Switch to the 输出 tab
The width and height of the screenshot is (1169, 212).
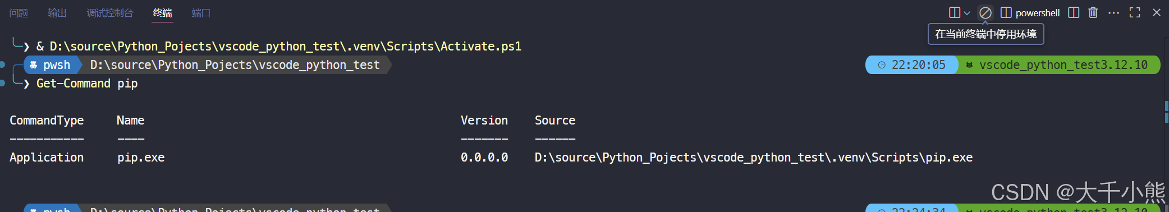coord(57,13)
